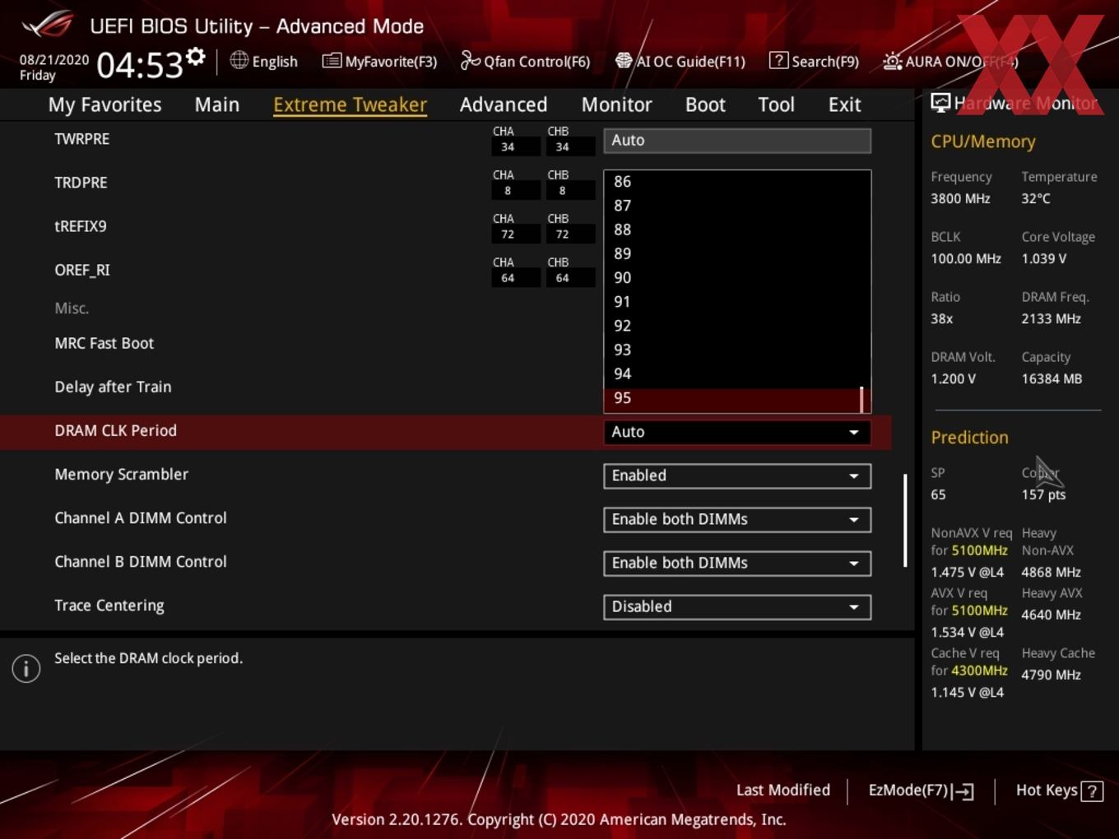Select value 91 in dropdown list
This screenshot has height=839, width=1119.
pyautogui.click(x=737, y=302)
